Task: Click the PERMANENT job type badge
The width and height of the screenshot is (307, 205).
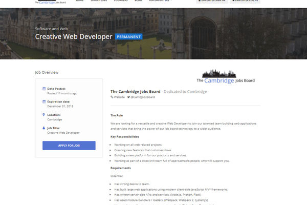Action: 128,37
